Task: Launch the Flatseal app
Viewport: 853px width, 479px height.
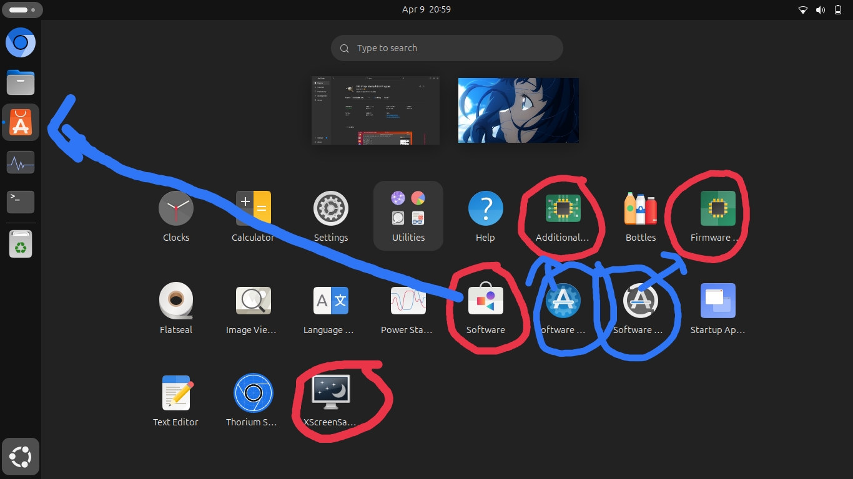Action: pos(176,301)
